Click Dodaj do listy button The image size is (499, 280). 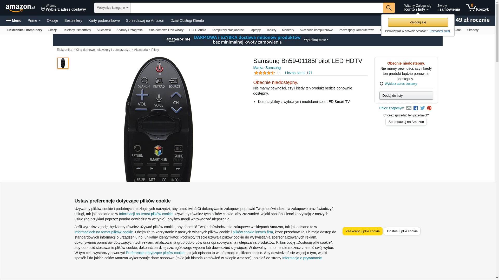click(x=406, y=96)
